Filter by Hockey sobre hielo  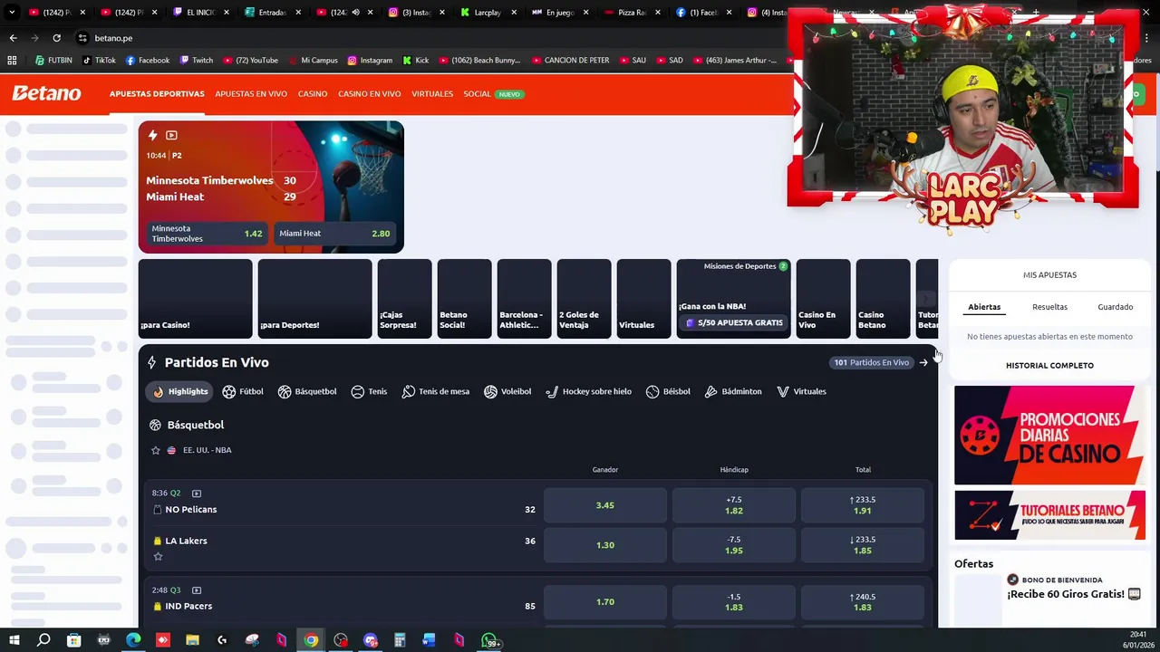pos(588,391)
